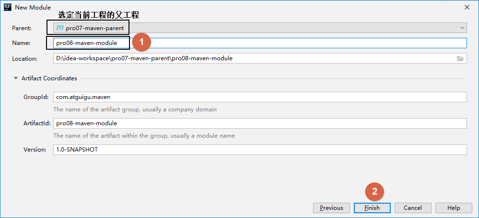479x218 pixels.
Task: Go back with the Previous button
Action: [331, 208]
